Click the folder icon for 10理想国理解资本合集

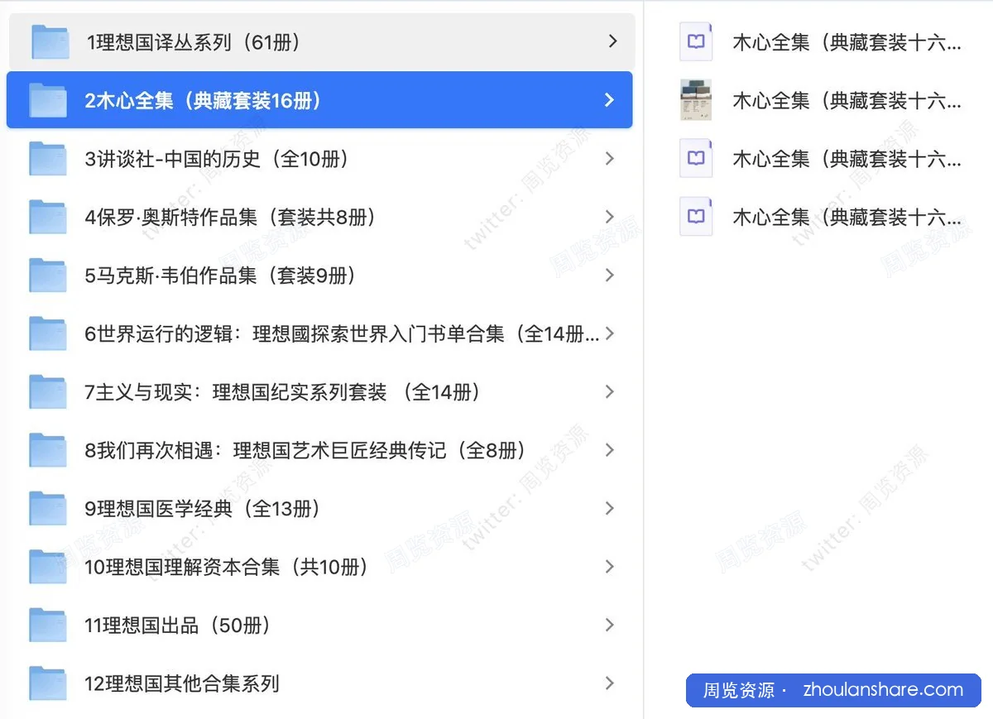(47, 567)
